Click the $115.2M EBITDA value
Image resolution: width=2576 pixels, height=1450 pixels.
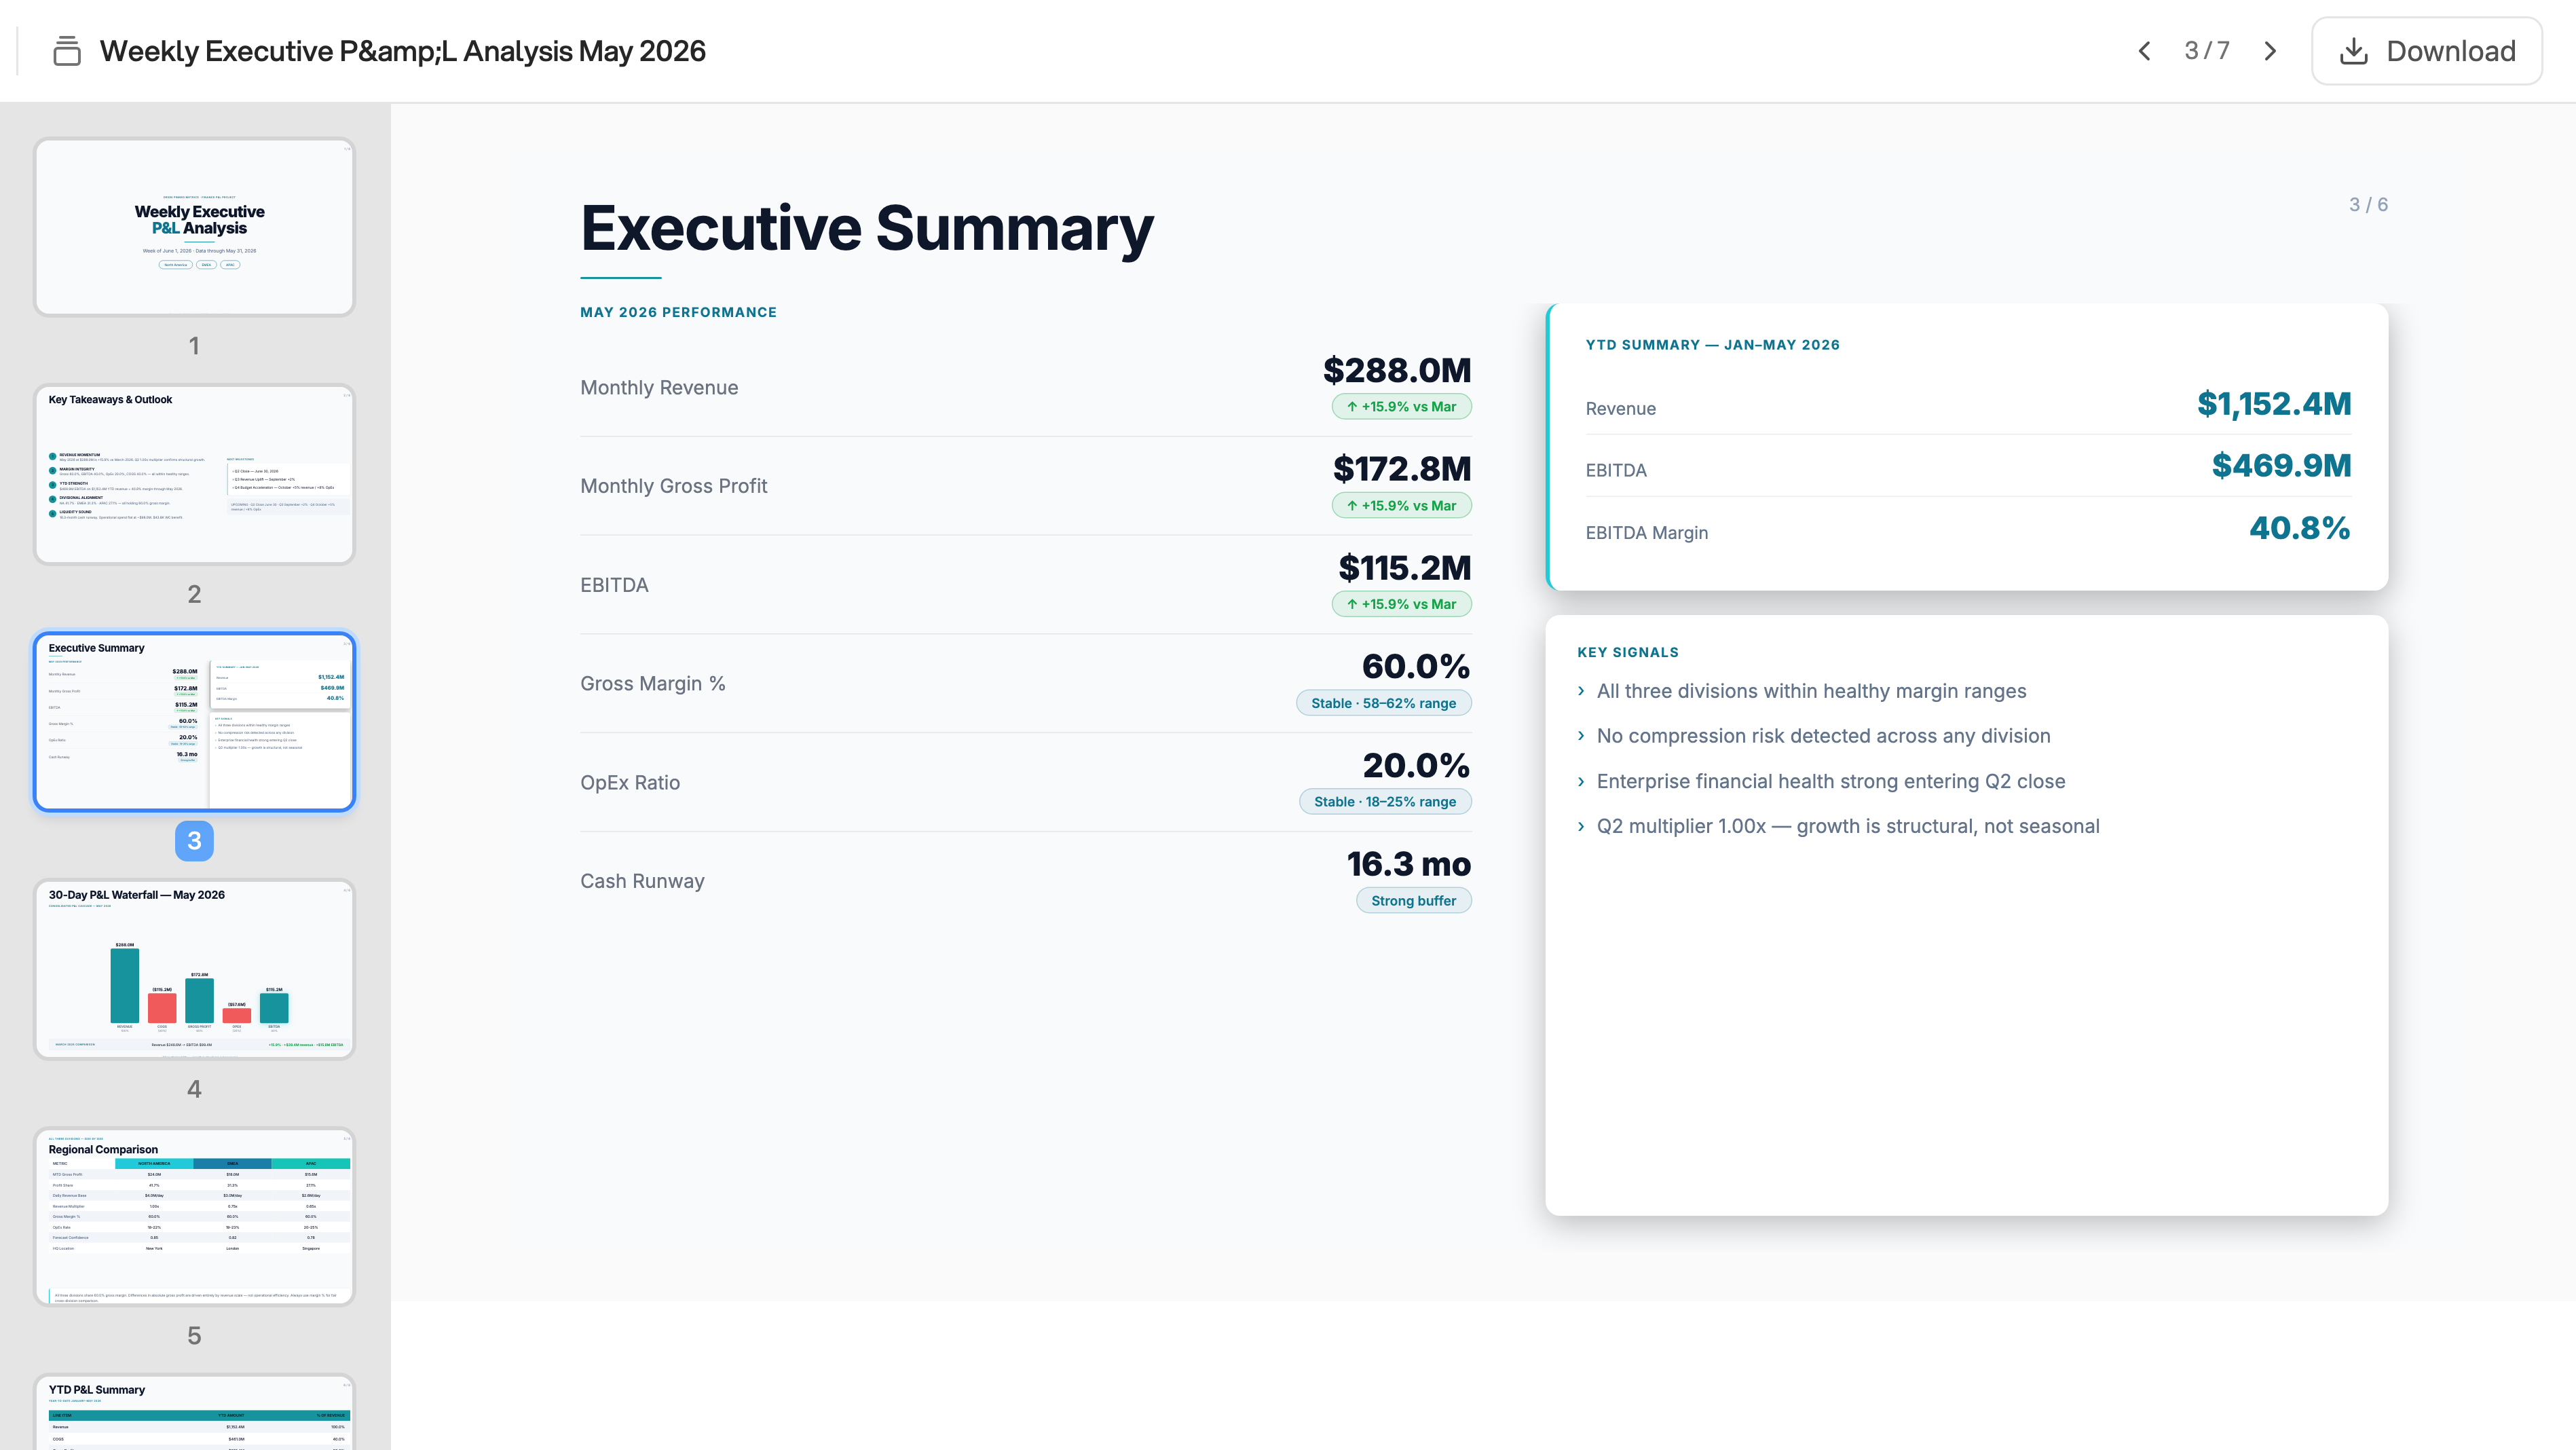tap(1405, 567)
